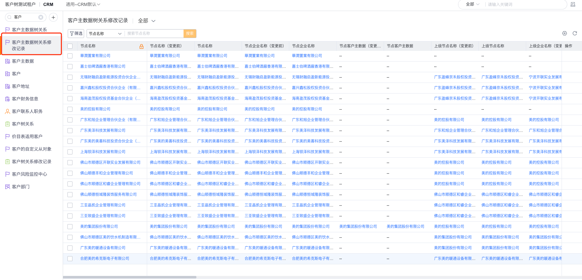Clear the sidebar search text with the x icon

[41, 17]
